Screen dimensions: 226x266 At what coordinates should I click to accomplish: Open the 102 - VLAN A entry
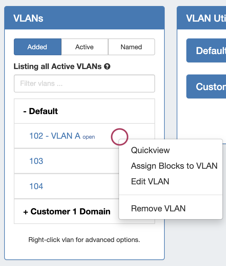coord(55,136)
